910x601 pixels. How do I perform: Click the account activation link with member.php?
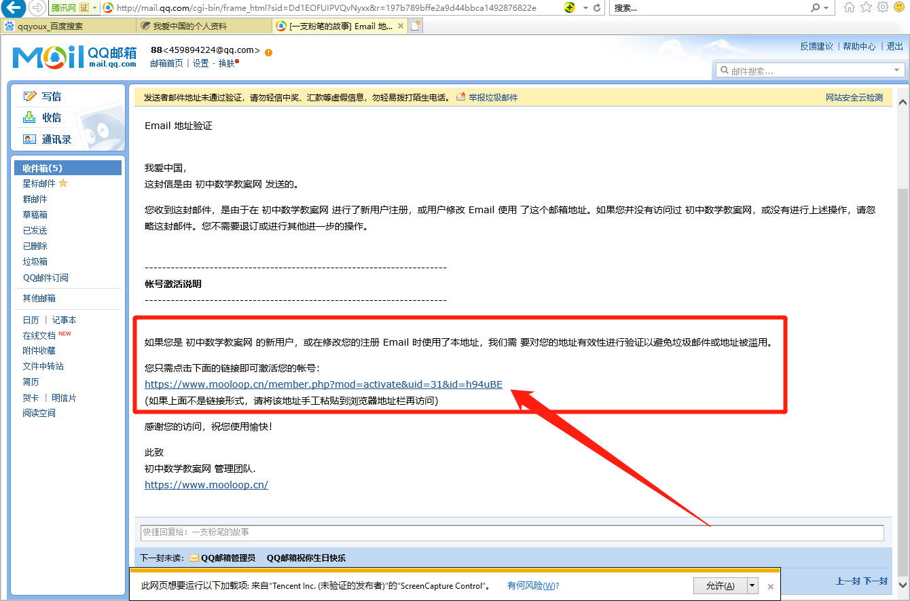(x=324, y=384)
